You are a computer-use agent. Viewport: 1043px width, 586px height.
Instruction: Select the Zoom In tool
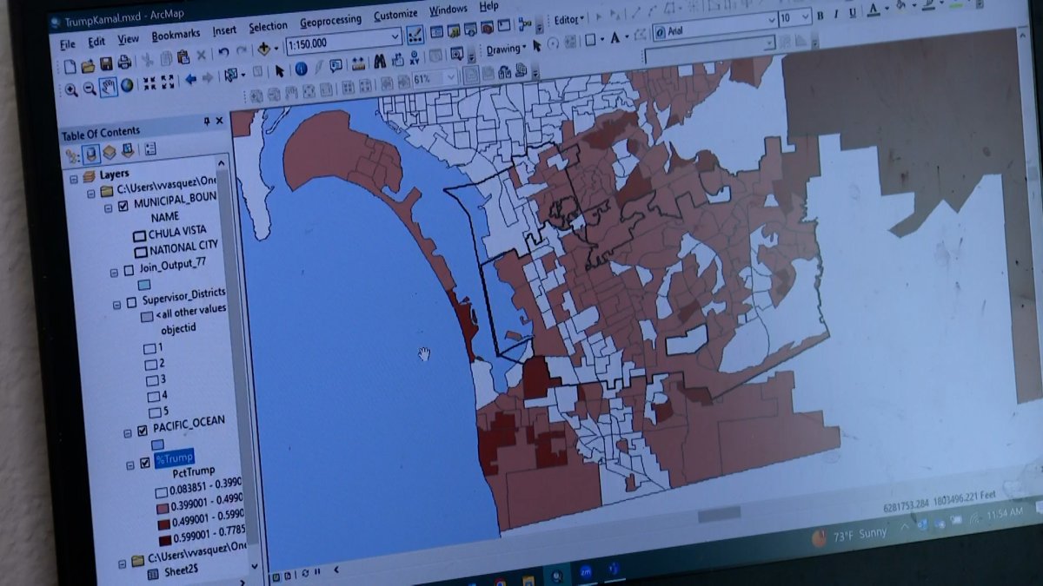coord(71,89)
